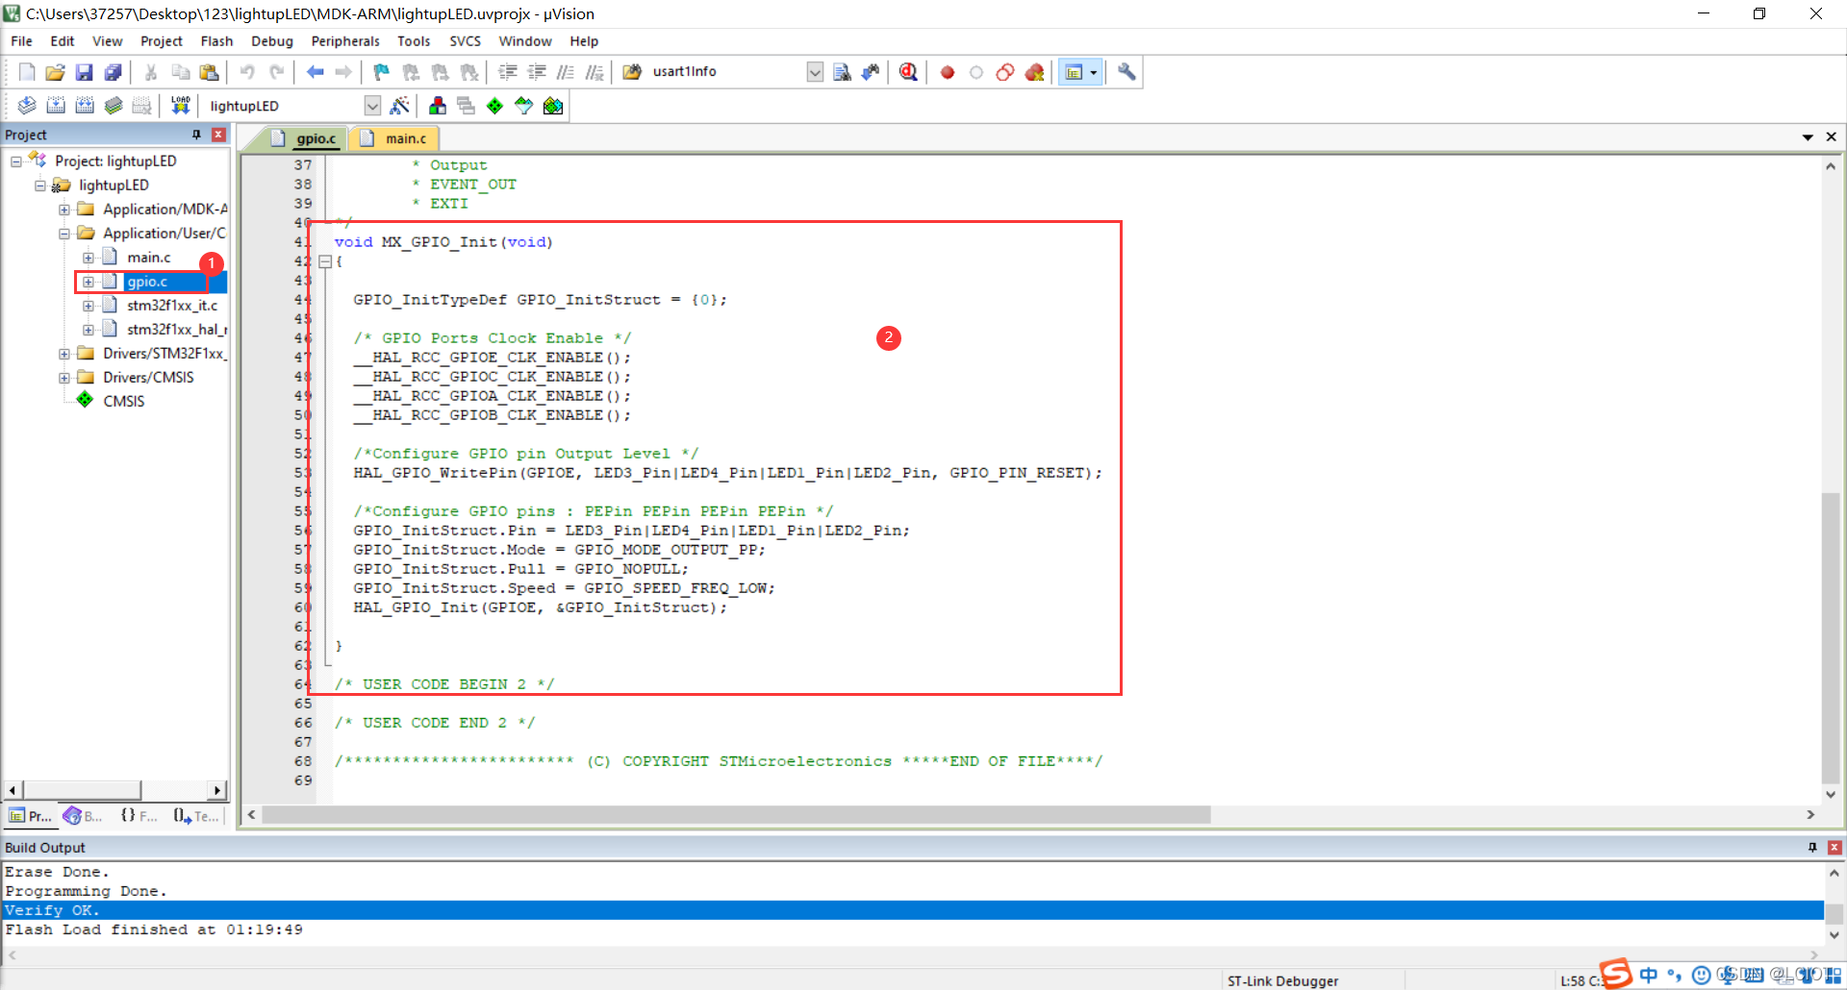This screenshot has height=990, width=1847.
Task: Open Options for Target magic wand icon
Action: [400, 106]
